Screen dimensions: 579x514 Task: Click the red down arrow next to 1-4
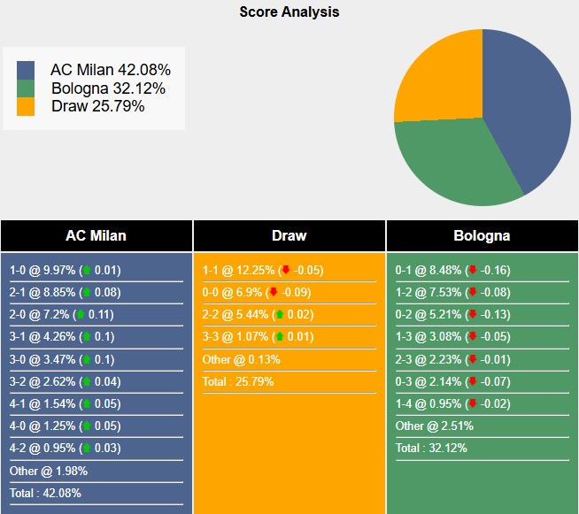point(473,403)
